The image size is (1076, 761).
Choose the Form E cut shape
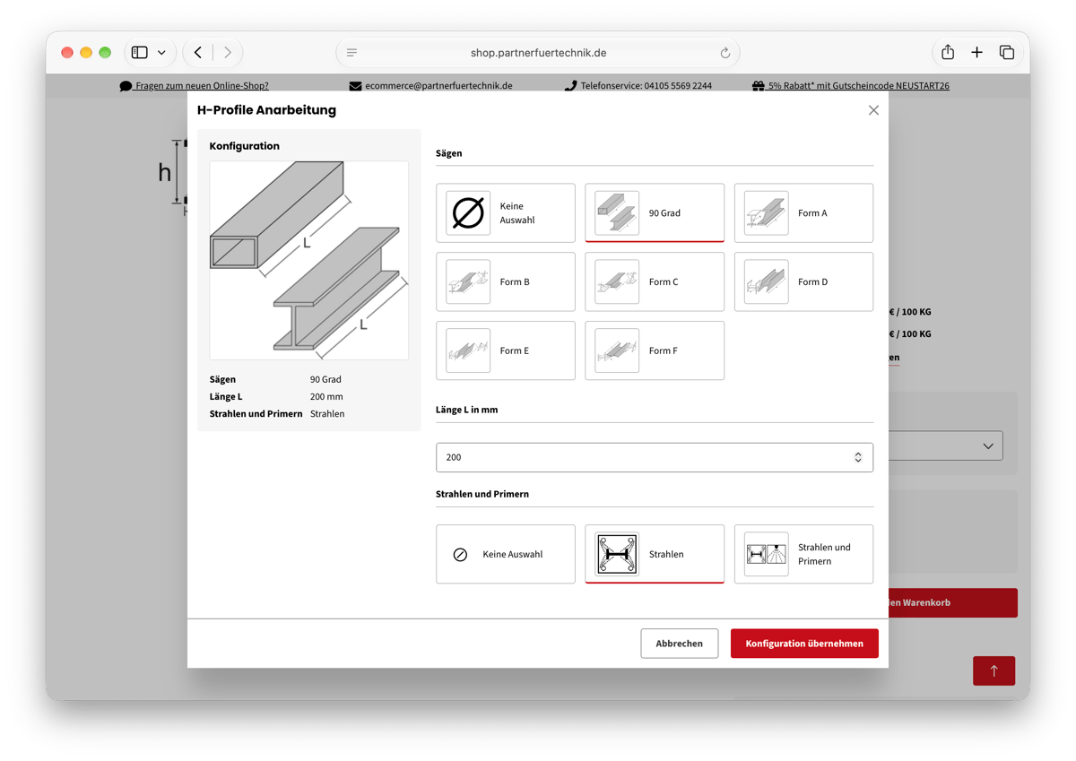(x=506, y=351)
